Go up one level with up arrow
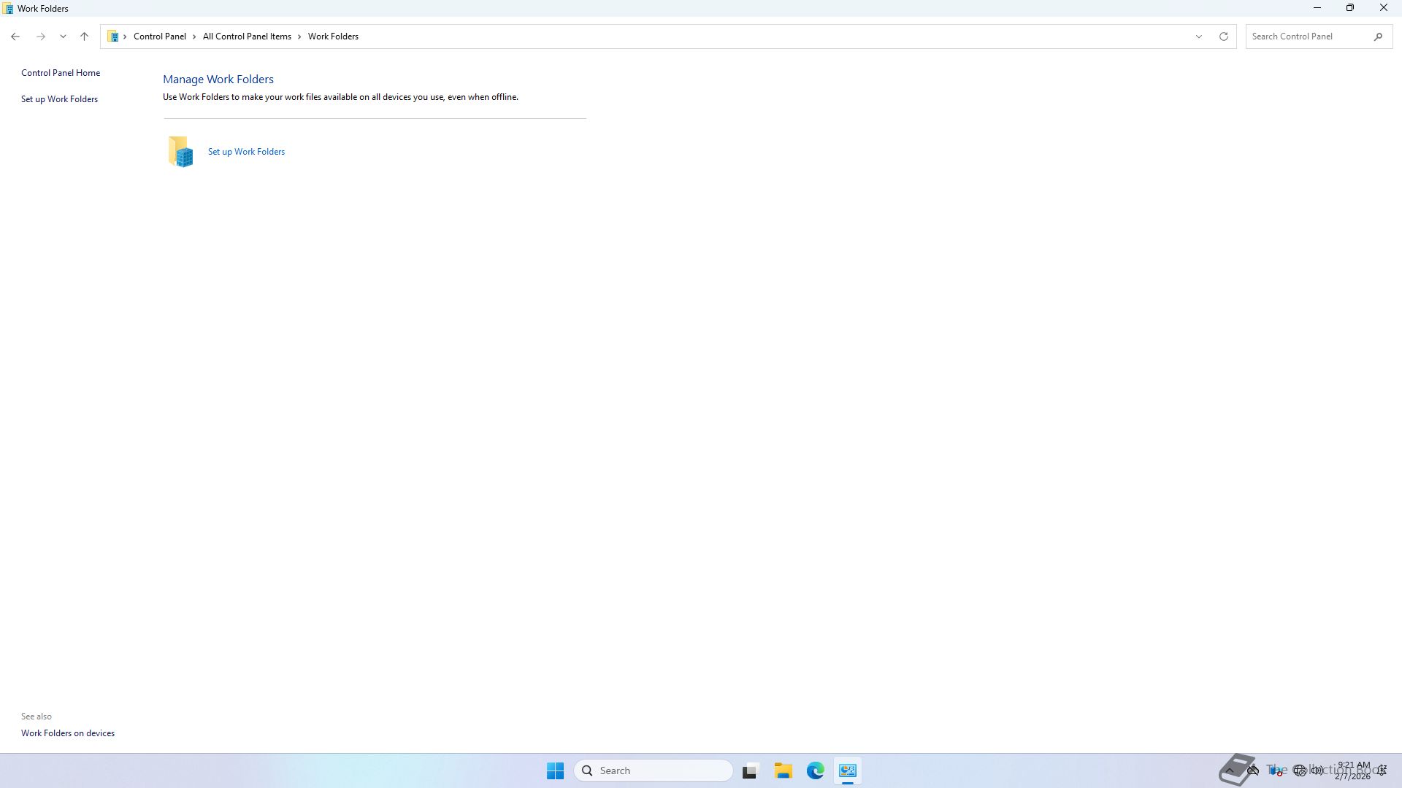This screenshot has height=788, width=1402. click(x=84, y=36)
